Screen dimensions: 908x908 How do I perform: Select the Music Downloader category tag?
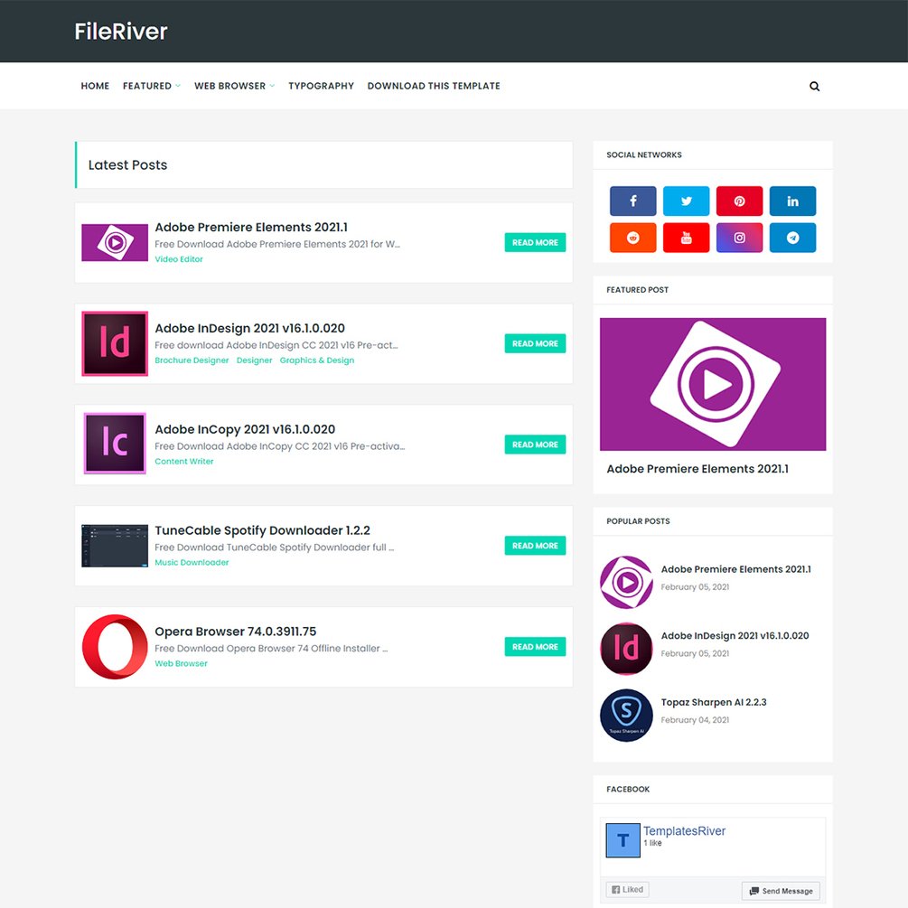[x=192, y=562]
